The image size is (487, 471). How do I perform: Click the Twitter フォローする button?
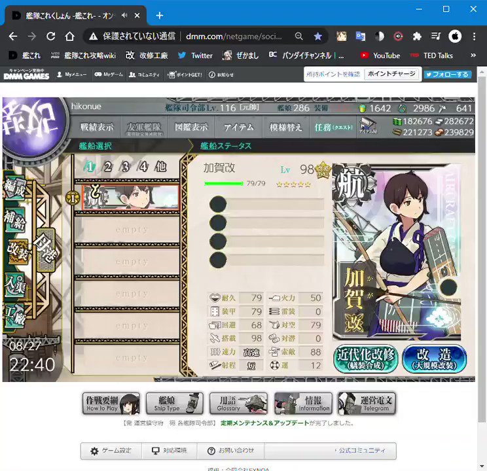click(x=448, y=75)
